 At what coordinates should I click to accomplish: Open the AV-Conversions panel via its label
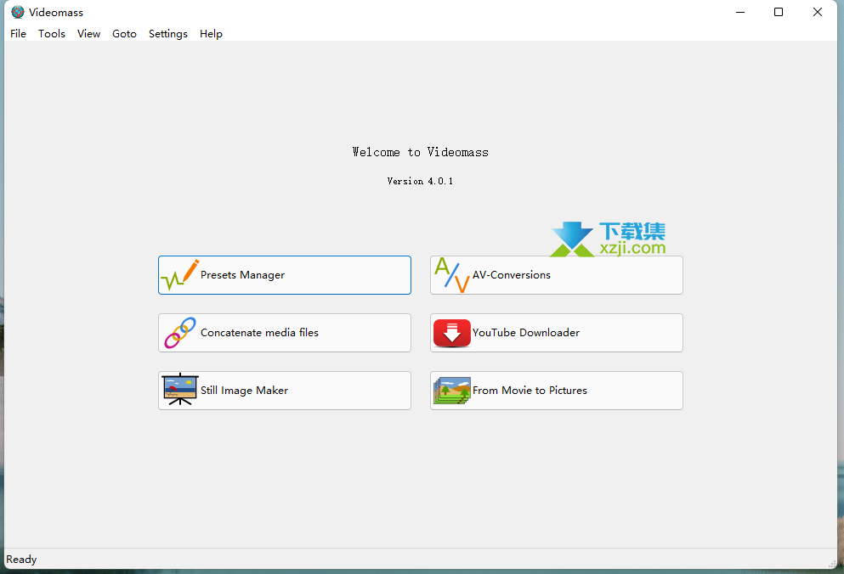coord(512,275)
